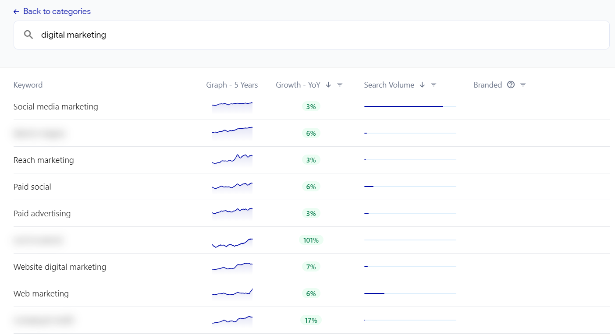Screen dimensions: 615x335
Task: Open the filter icon next to Search Volume
Action: click(433, 85)
